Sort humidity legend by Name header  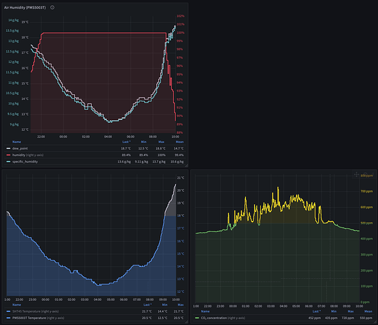tap(17, 142)
